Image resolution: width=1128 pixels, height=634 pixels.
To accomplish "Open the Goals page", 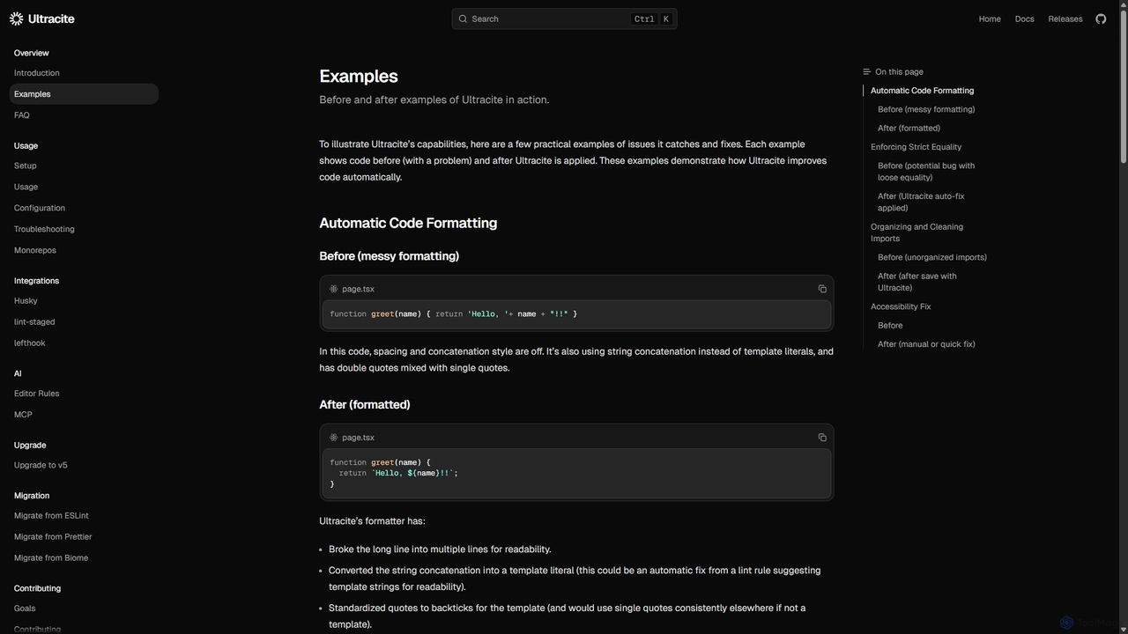I will pyautogui.click(x=84, y=608).
